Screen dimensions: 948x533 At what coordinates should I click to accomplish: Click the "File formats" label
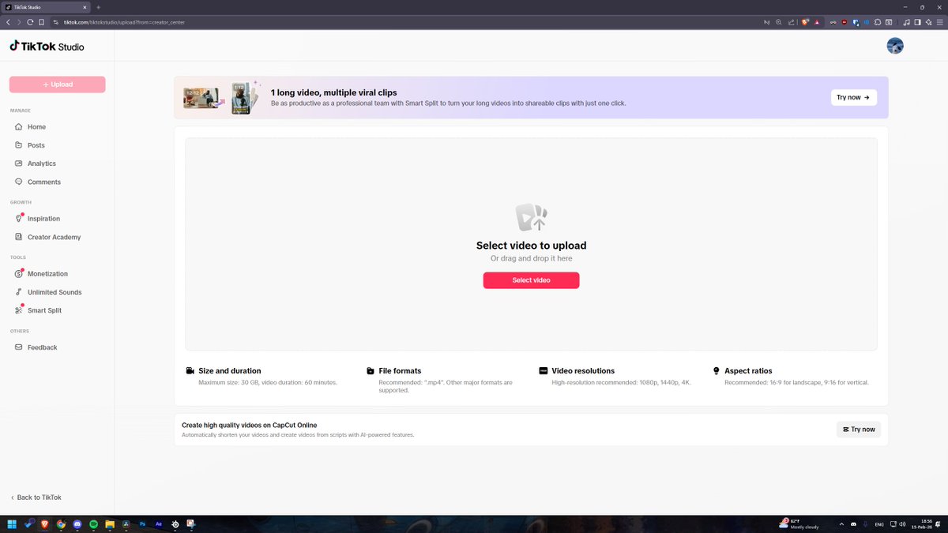click(400, 370)
